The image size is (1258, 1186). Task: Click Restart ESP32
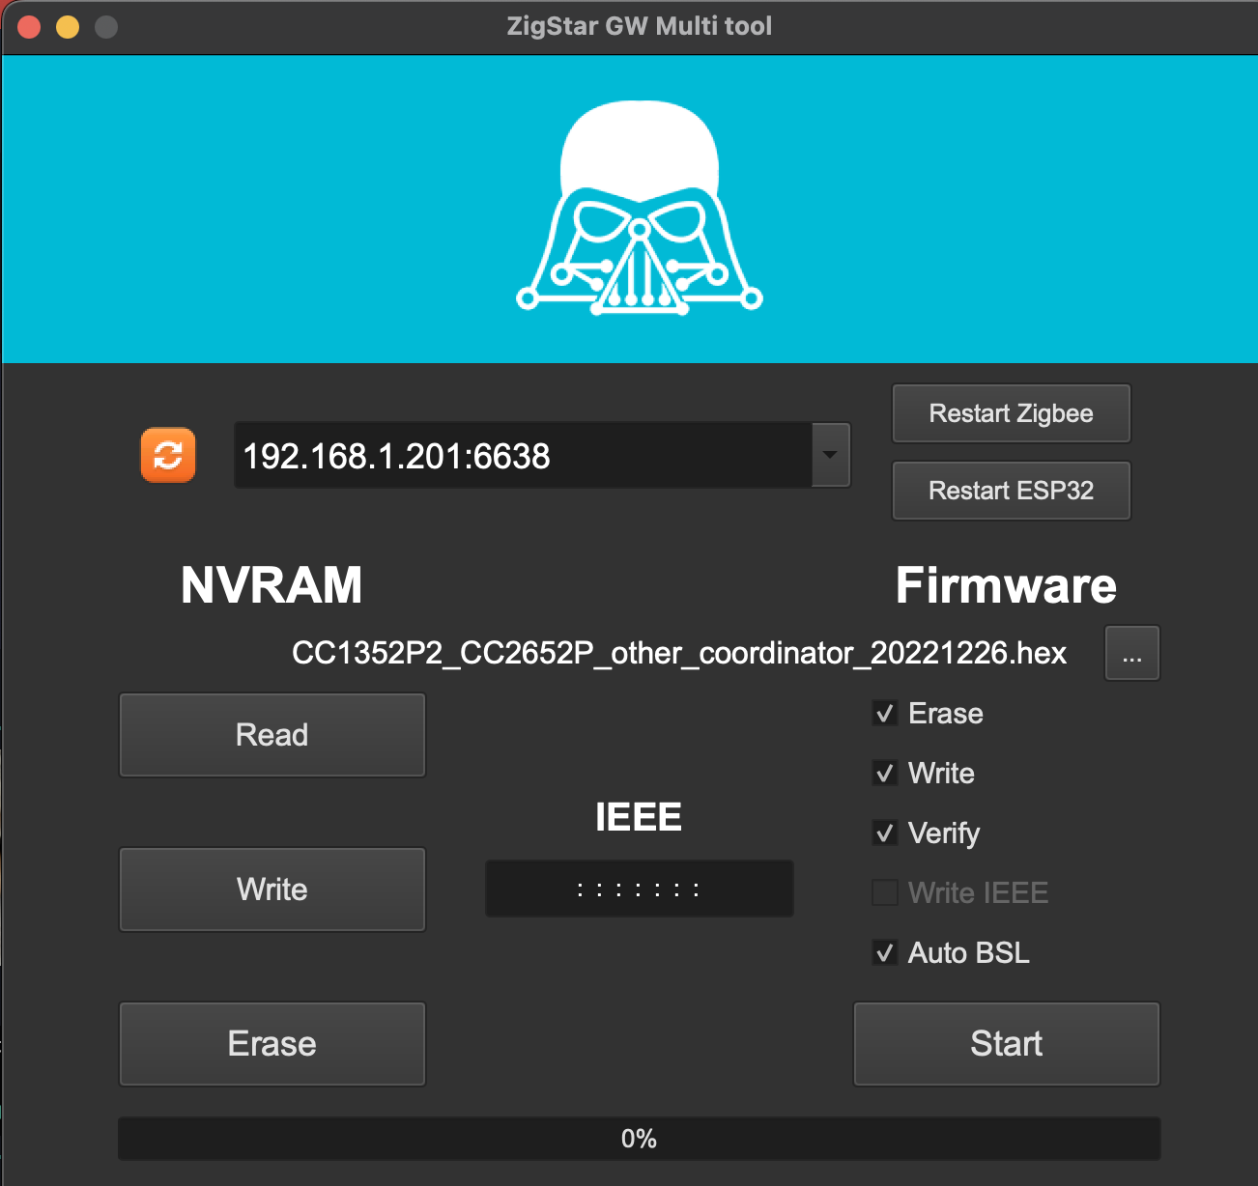[x=1011, y=491]
